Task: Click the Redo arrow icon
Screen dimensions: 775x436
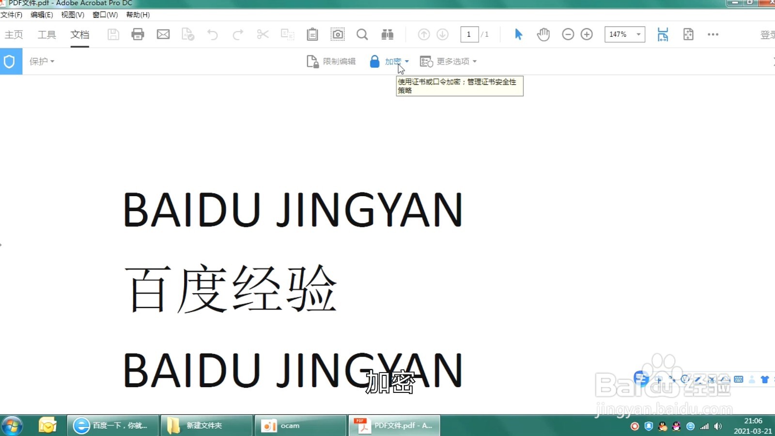Action: click(x=238, y=34)
